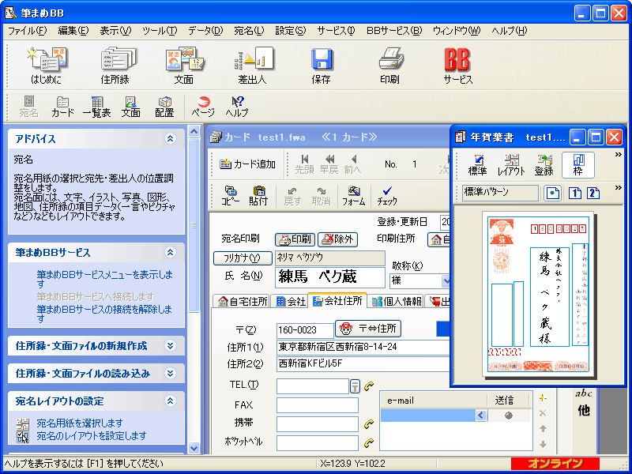Click the 住所1 address field
This screenshot has height=474, width=632.
[363, 347]
